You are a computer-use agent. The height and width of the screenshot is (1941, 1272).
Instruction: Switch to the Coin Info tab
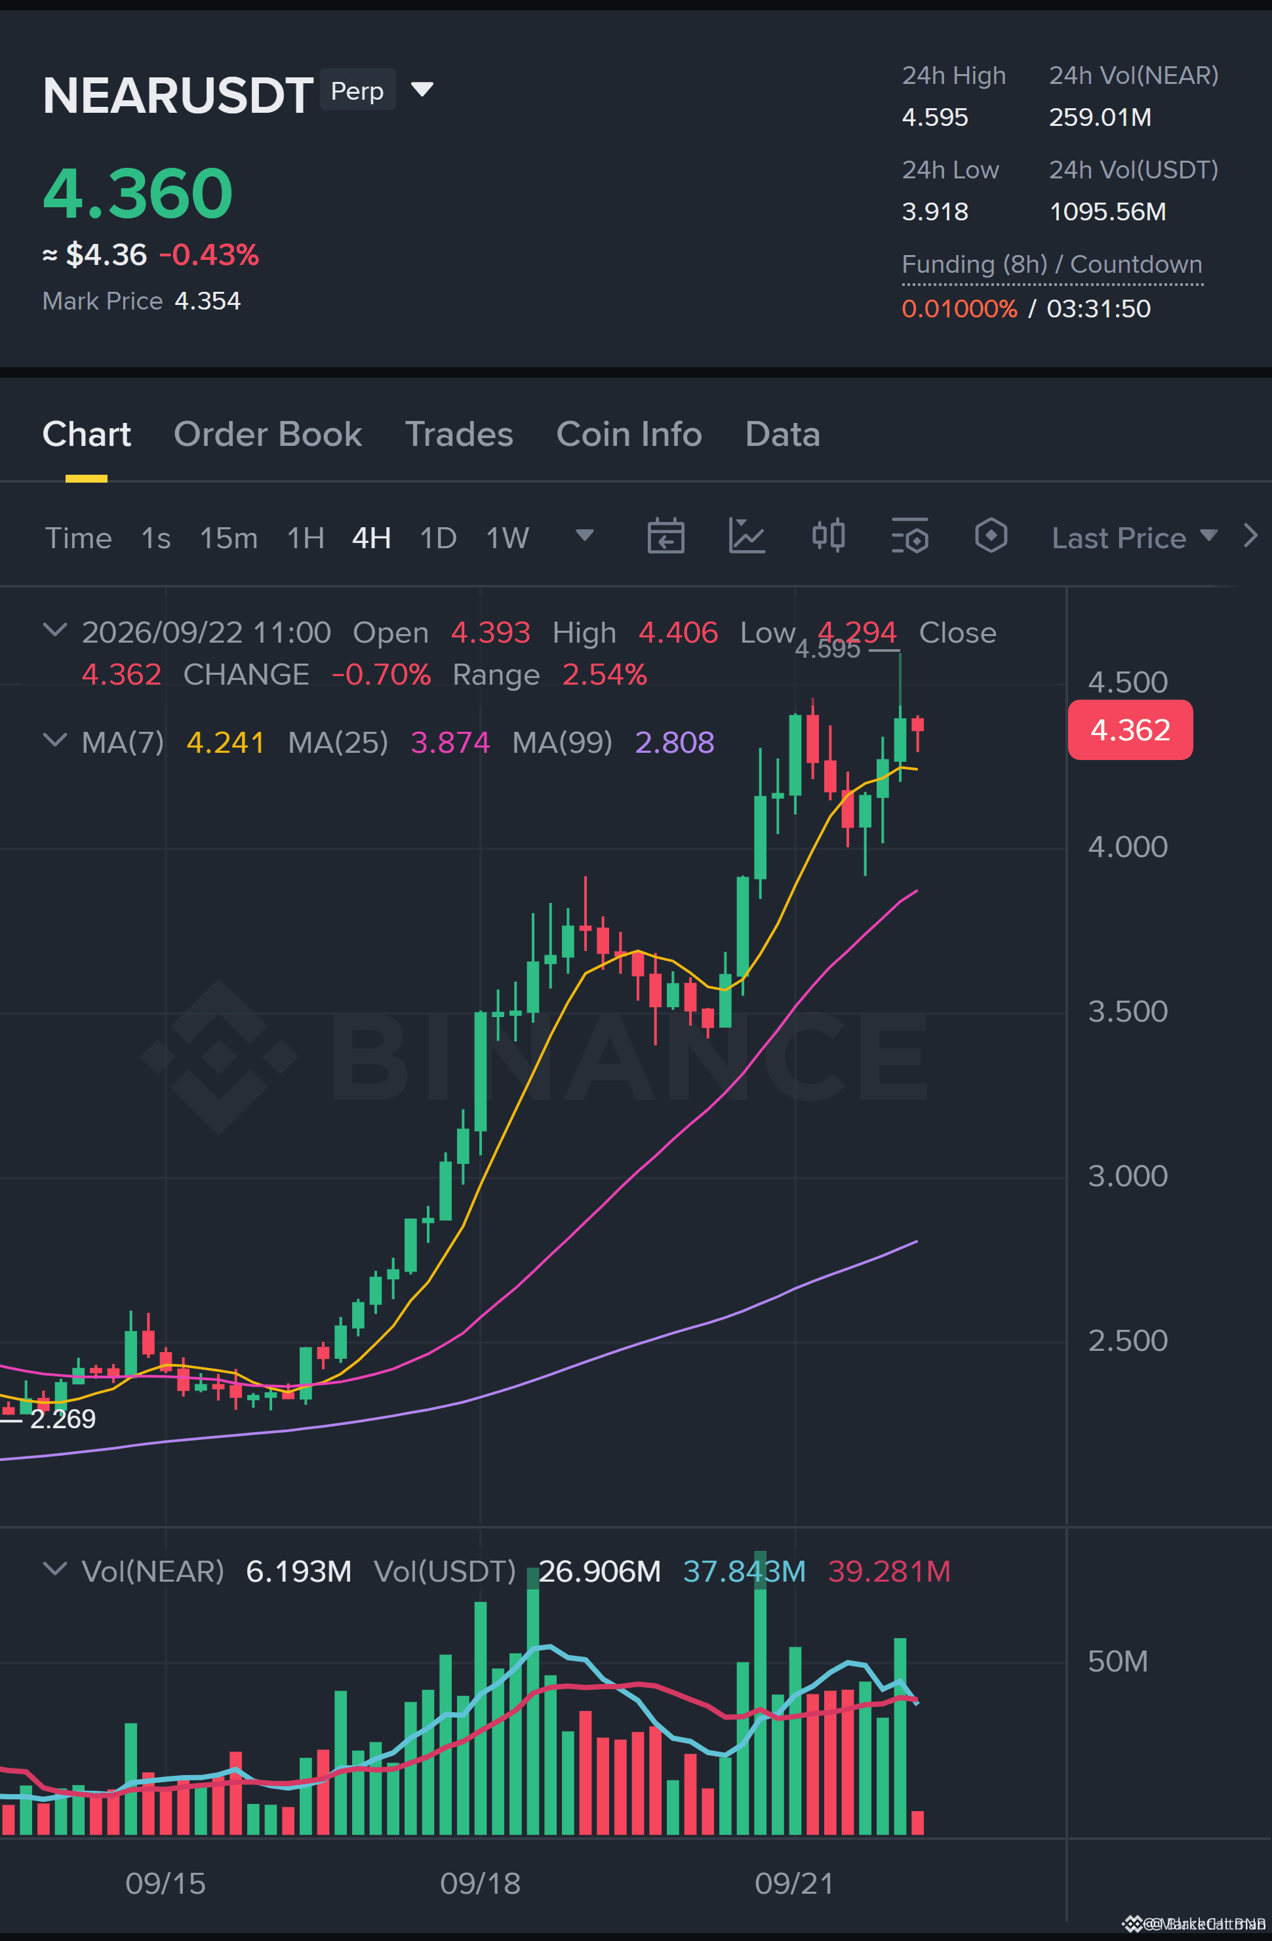tap(629, 434)
